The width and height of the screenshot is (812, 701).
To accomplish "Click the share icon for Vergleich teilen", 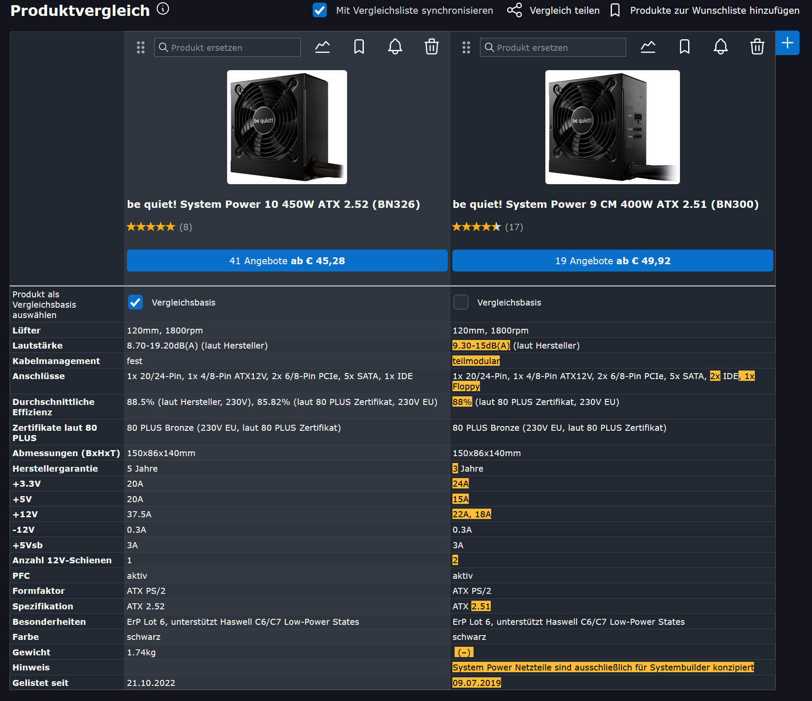I will (514, 10).
